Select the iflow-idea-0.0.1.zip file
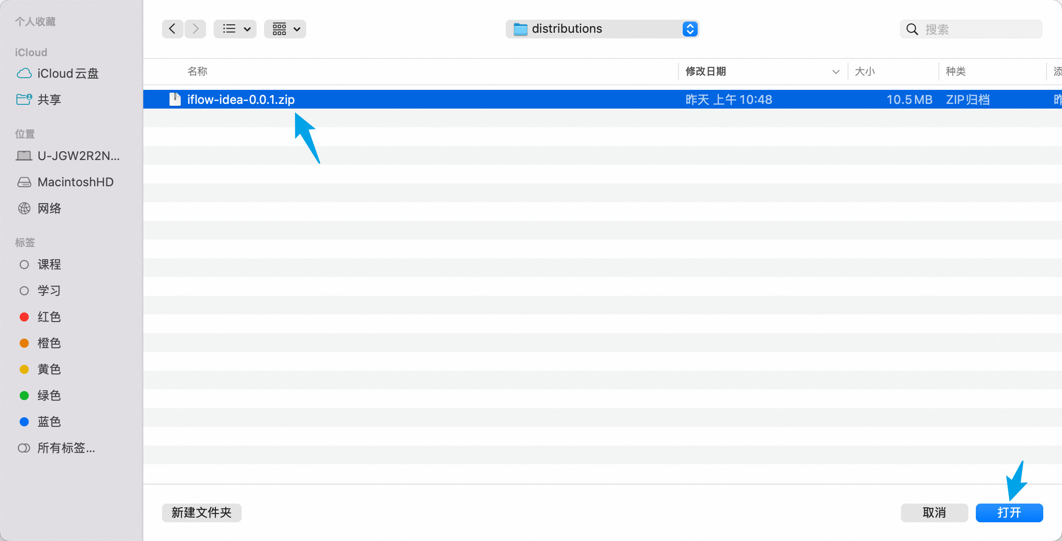Viewport: 1062px width, 541px height. click(241, 100)
